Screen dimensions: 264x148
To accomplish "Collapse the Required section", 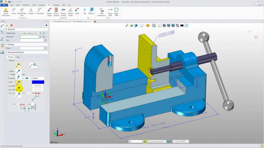I will [6, 29].
